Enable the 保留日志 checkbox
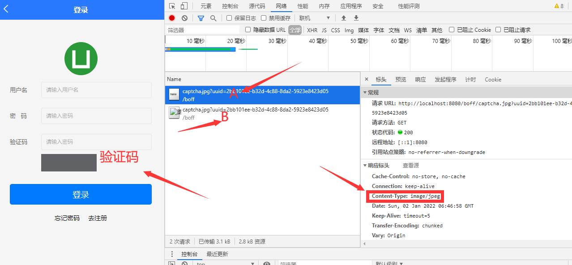The width and height of the screenshot is (572, 265). pyautogui.click(x=229, y=18)
